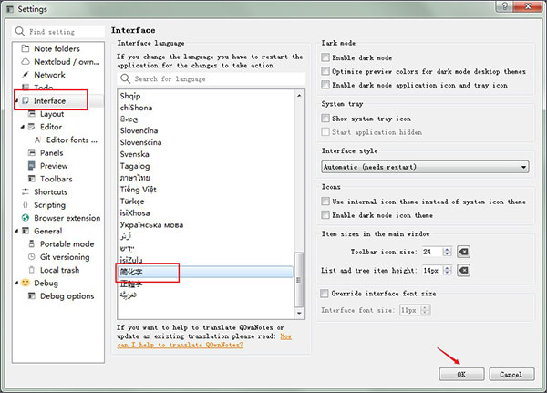
Task: Click the window help question mark button
Action: (504, 6)
